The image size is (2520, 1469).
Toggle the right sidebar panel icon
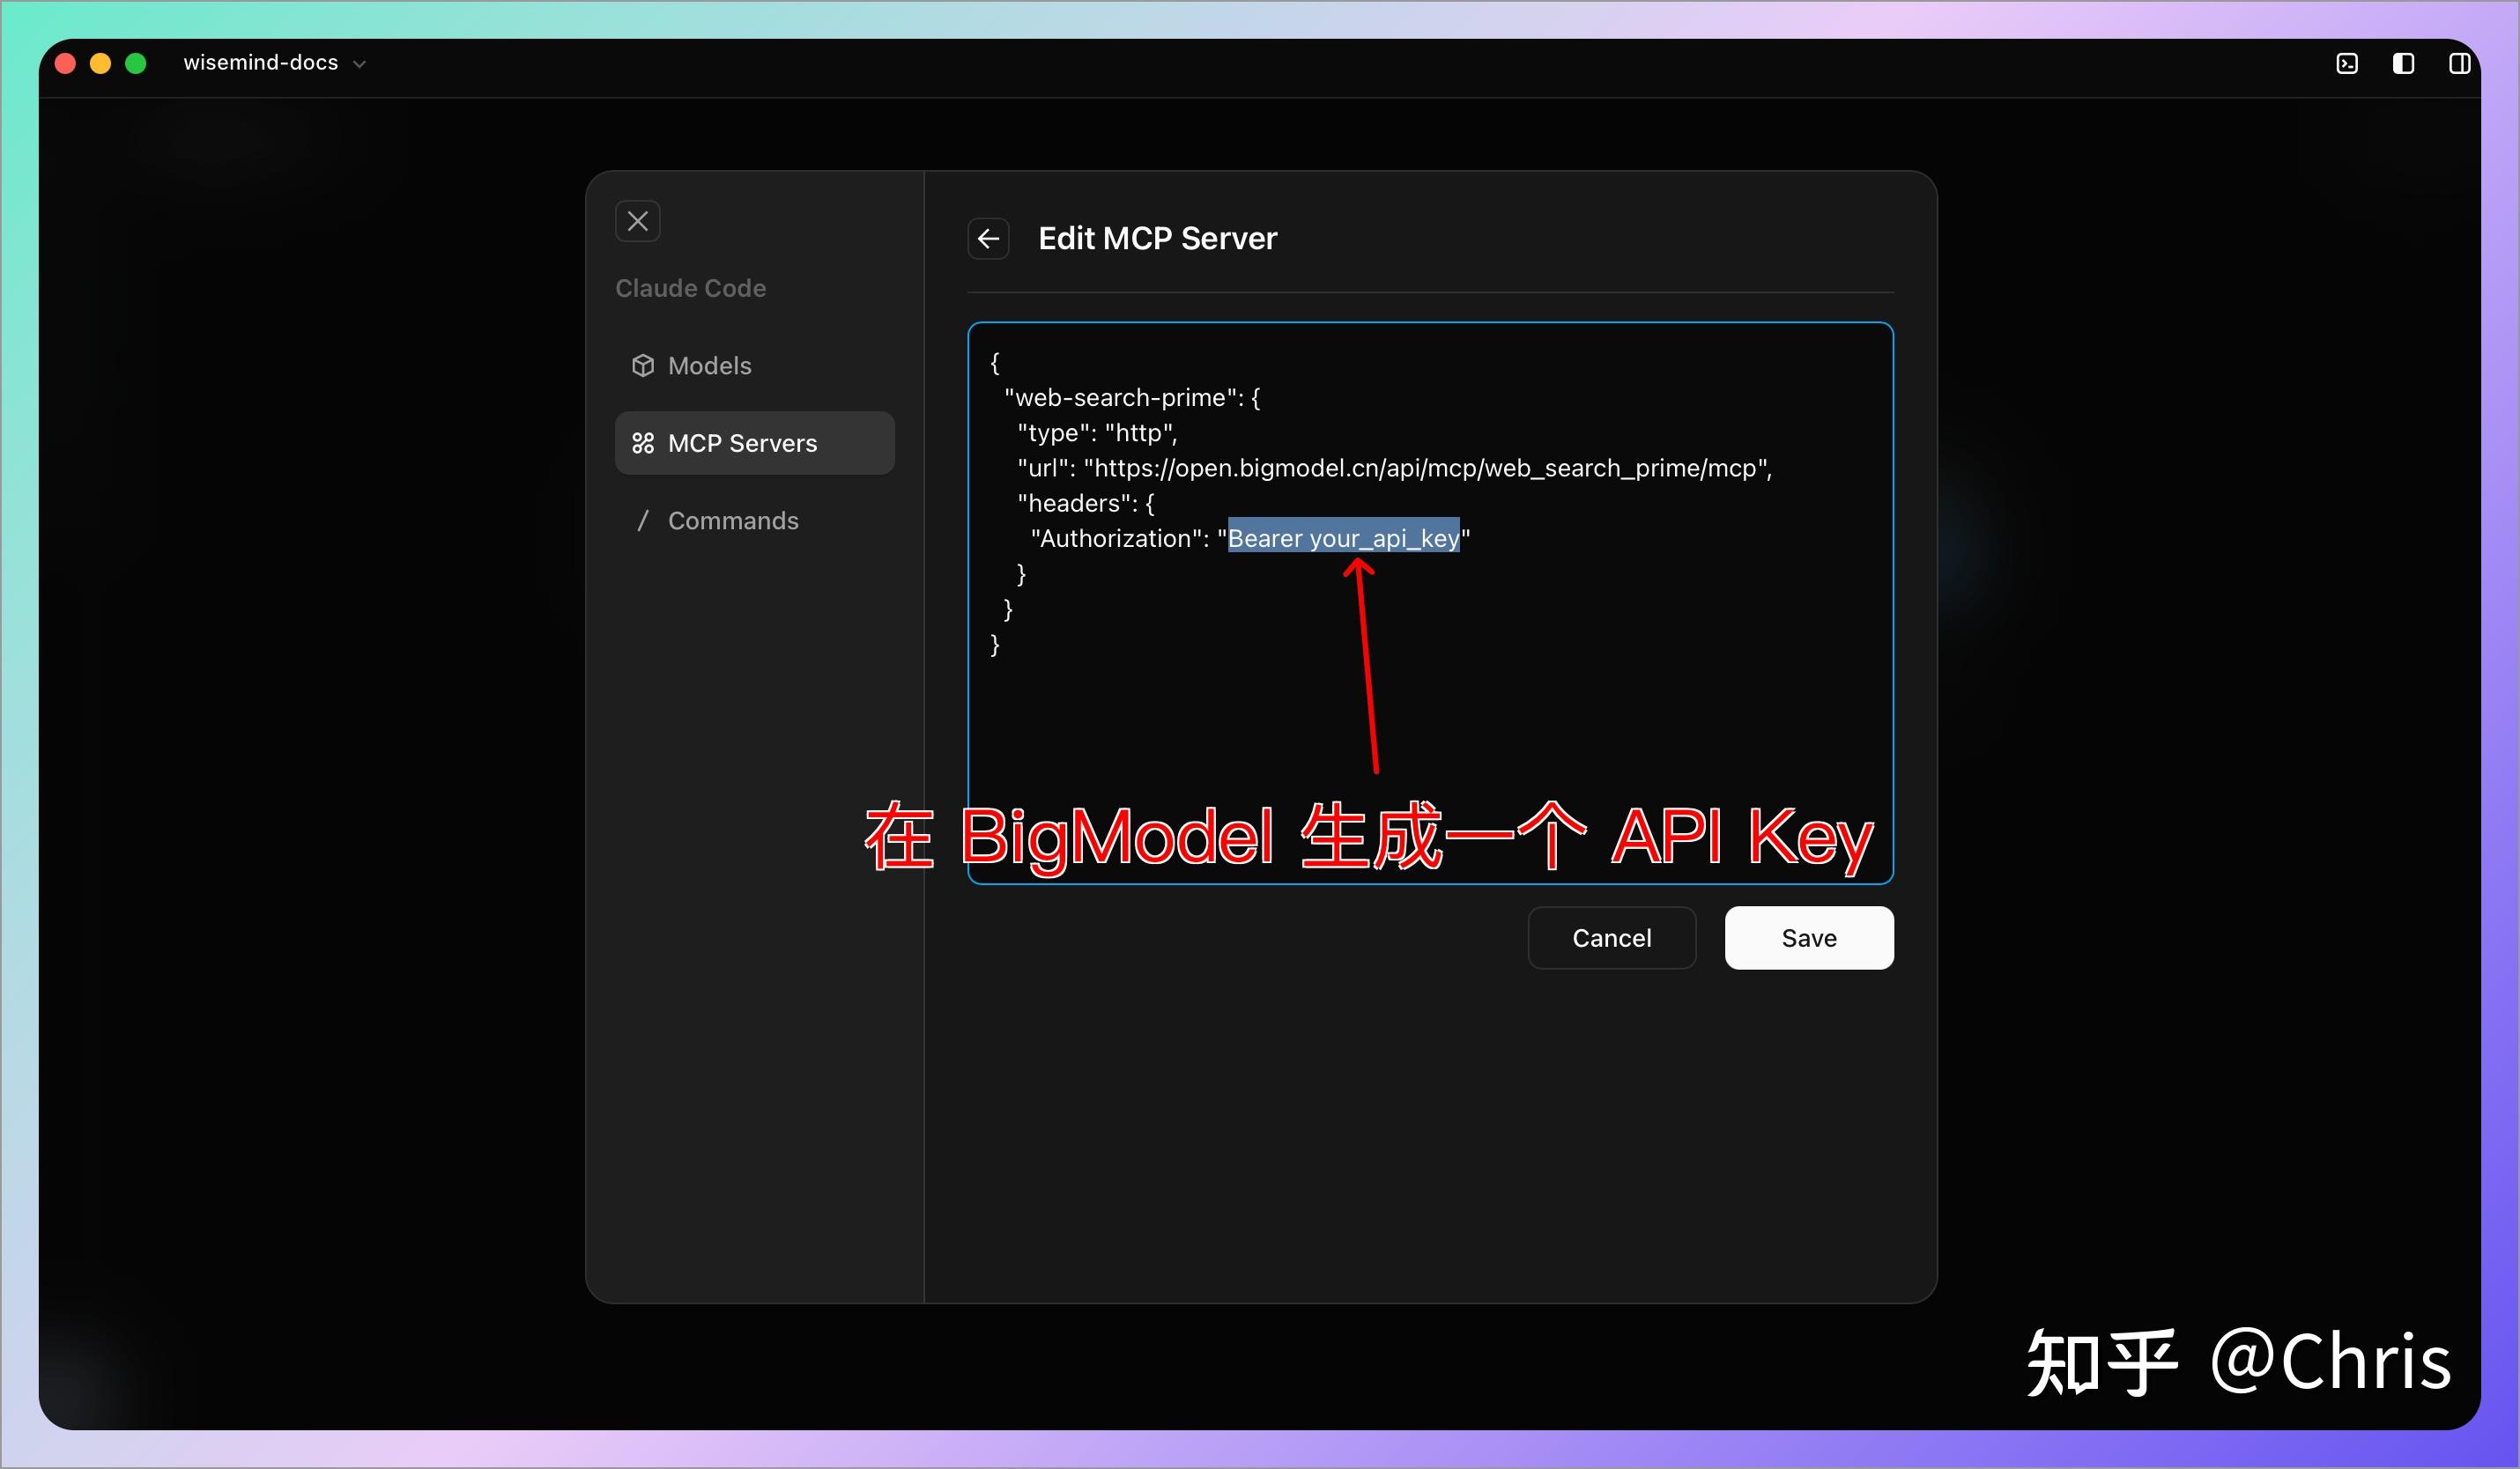click(2459, 64)
